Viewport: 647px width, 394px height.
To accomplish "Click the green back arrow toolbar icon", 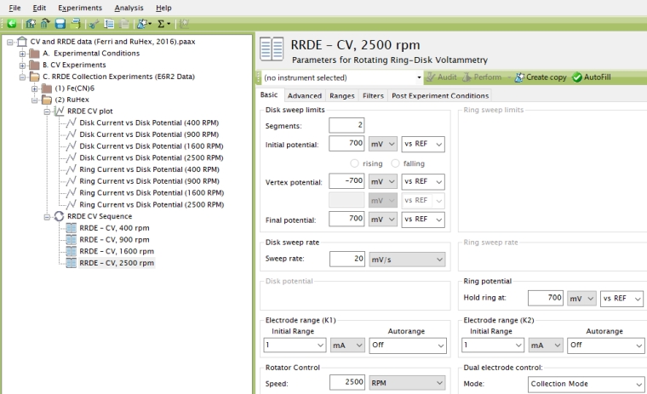I will (12, 24).
